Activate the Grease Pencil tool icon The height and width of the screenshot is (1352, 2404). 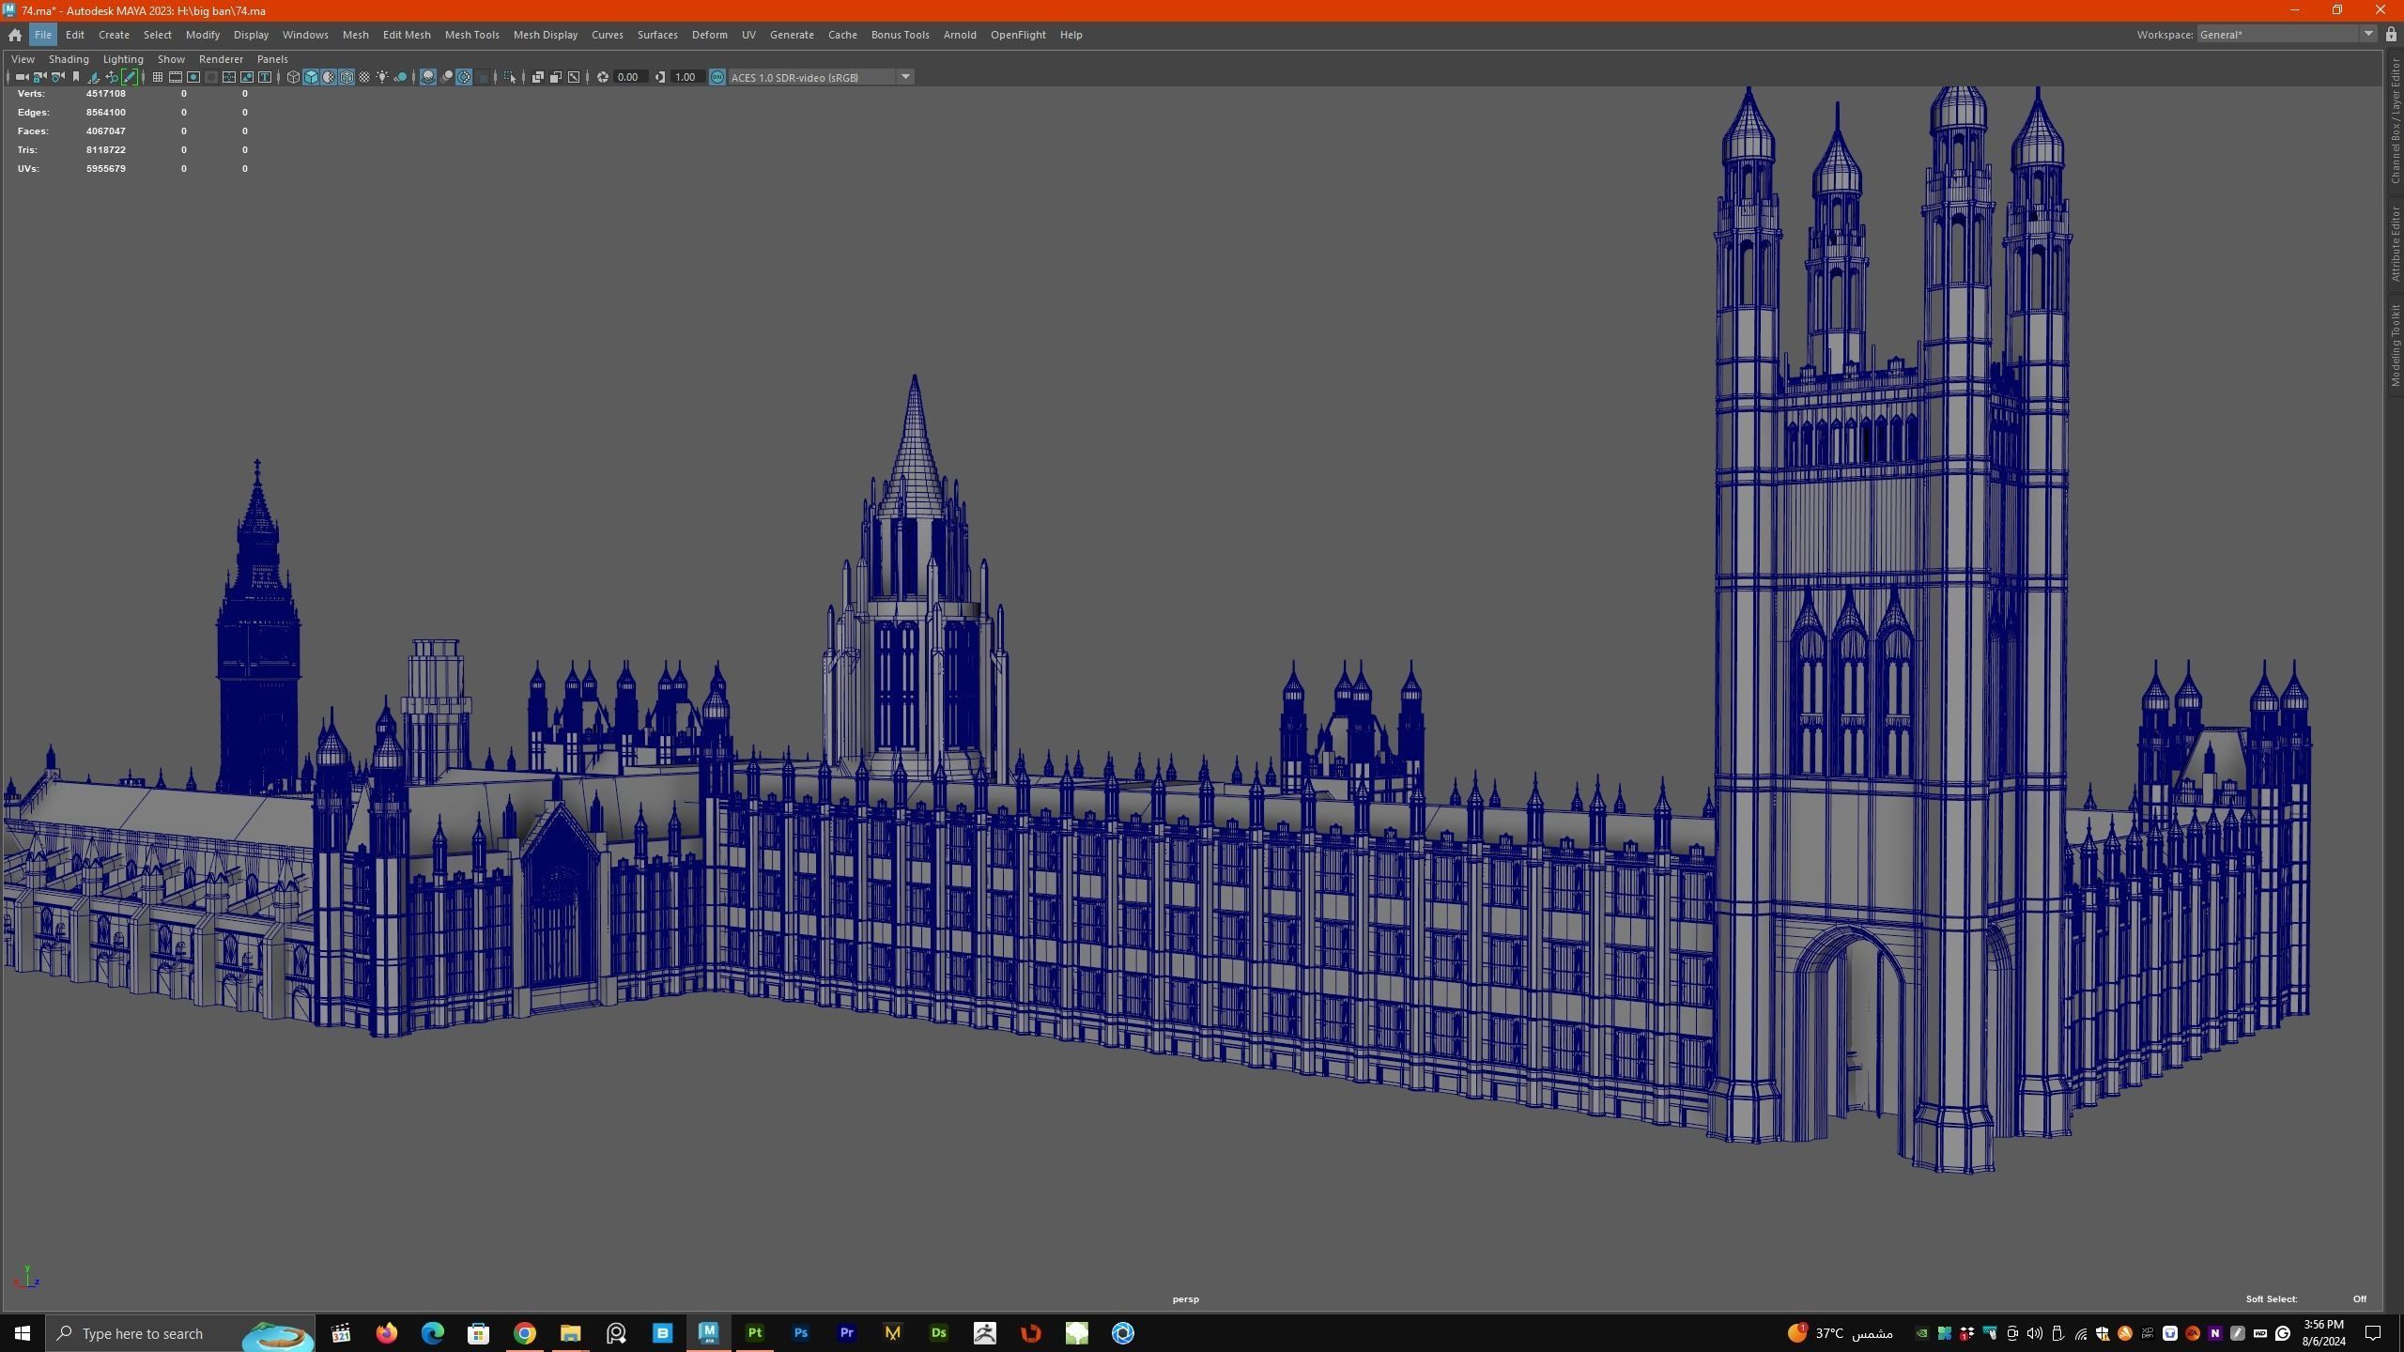pos(130,77)
